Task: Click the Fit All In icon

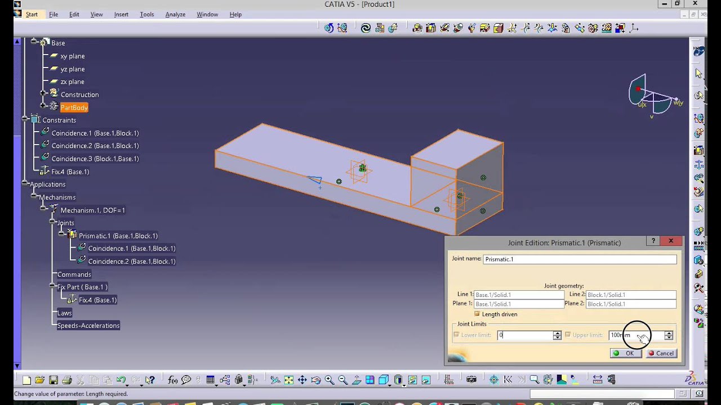Action: click(288, 380)
